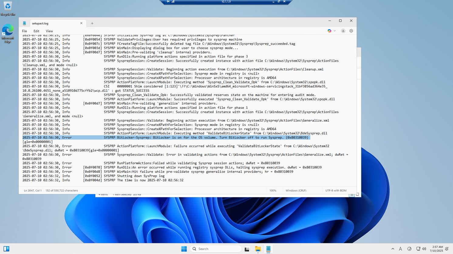Open accessibility options from the system tray

(x=409, y=249)
